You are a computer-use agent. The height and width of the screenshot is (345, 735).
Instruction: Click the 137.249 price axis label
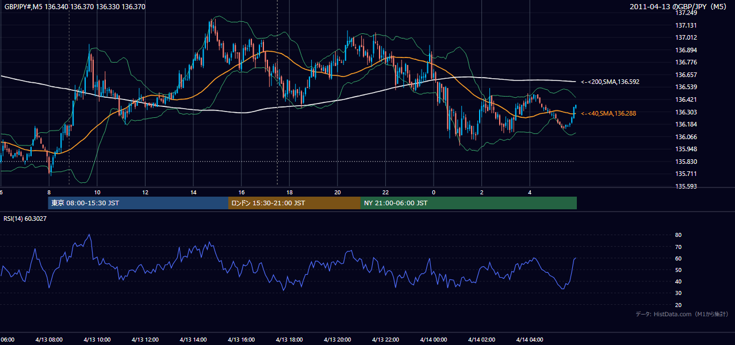[x=686, y=13]
